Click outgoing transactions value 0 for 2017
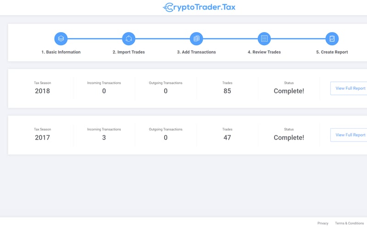Screen dimensions: 367x229 [166, 138]
